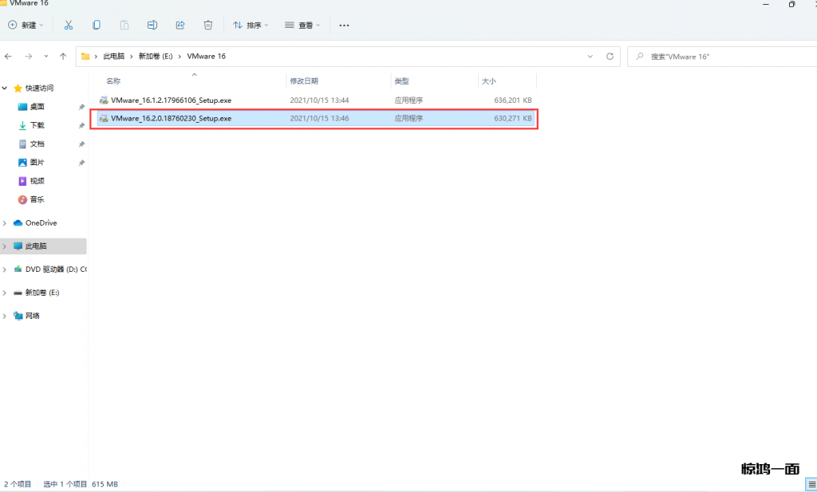Click the Rename icon in toolbar
This screenshot has height=492, width=817.
(x=152, y=26)
